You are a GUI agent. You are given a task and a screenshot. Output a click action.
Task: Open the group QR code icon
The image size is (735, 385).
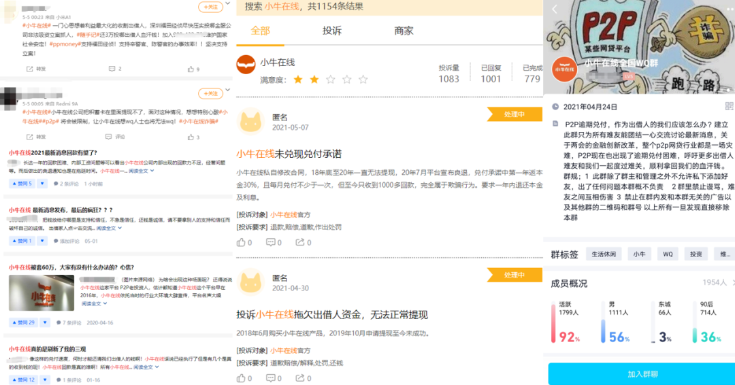point(729,106)
